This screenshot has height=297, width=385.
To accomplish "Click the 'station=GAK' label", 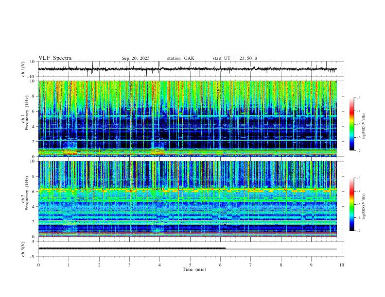I will (x=180, y=58).
